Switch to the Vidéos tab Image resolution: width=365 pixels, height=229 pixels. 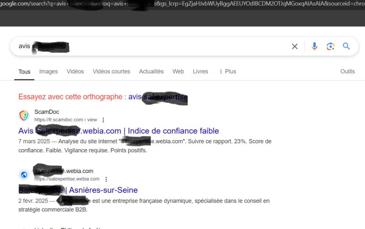click(75, 72)
